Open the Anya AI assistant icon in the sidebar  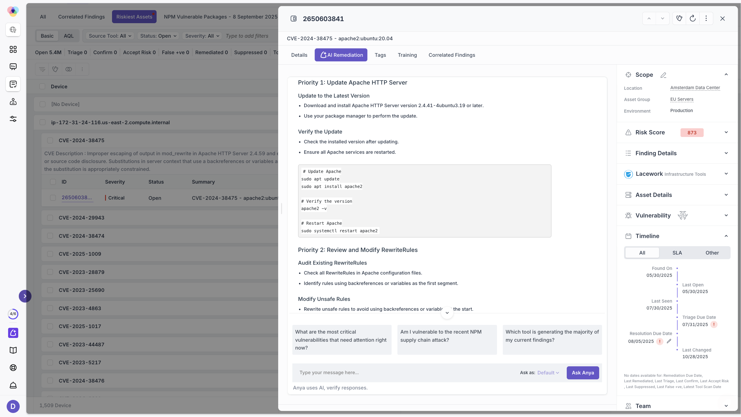(x=13, y=333)
